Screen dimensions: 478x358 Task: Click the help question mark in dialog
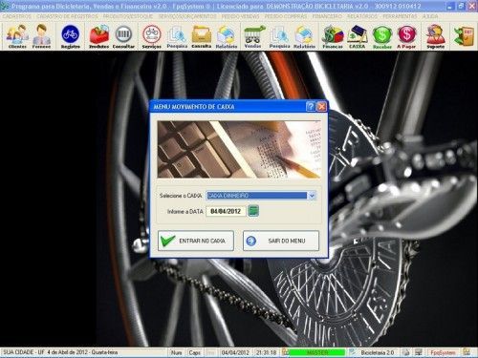coord(311,107)
